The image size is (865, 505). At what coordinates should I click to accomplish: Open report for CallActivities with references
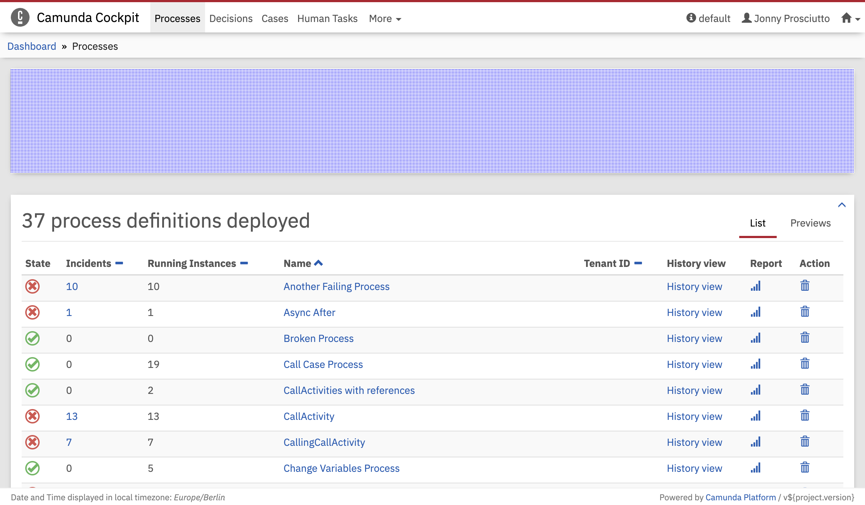point(756,390)
